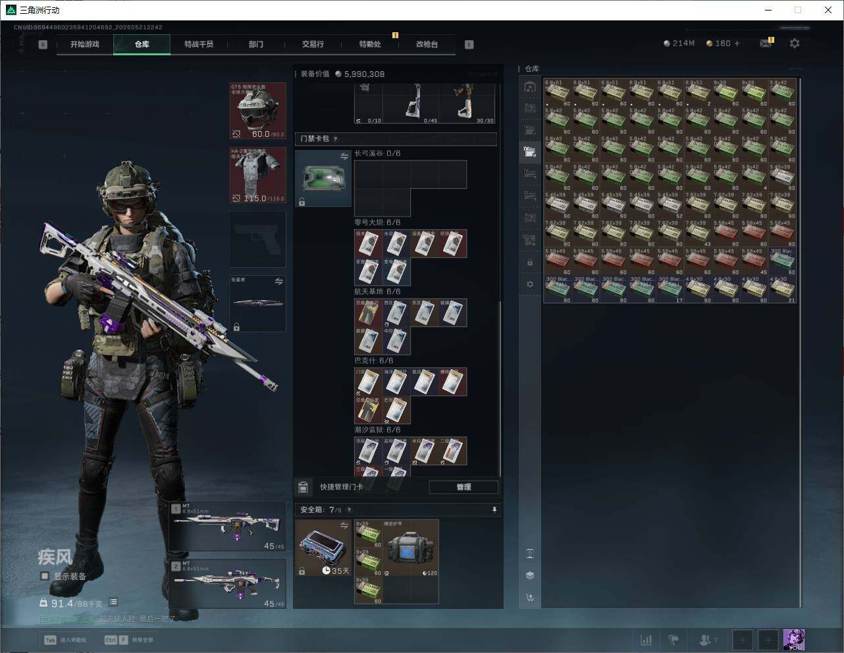Screen dimensions: 844x653
Task: Click the swap icon on access card pack
Action: [344, 157]
